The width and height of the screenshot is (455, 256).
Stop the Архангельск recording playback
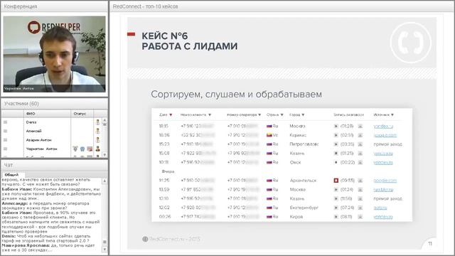(x=336, y=181)
